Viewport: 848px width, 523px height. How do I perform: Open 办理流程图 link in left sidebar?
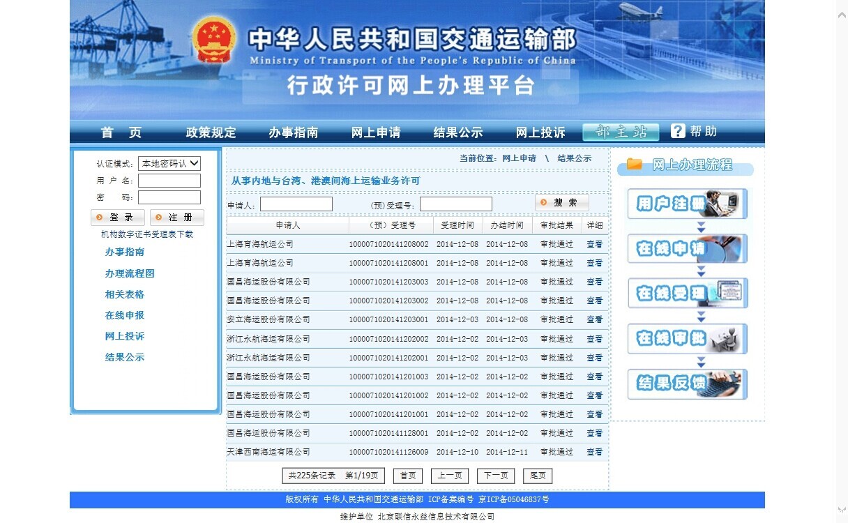click(130, 273)
